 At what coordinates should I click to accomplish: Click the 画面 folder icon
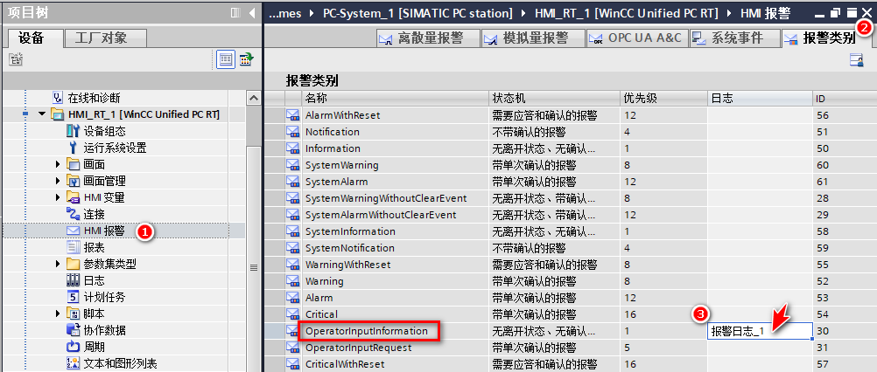(x=74, y=164)
